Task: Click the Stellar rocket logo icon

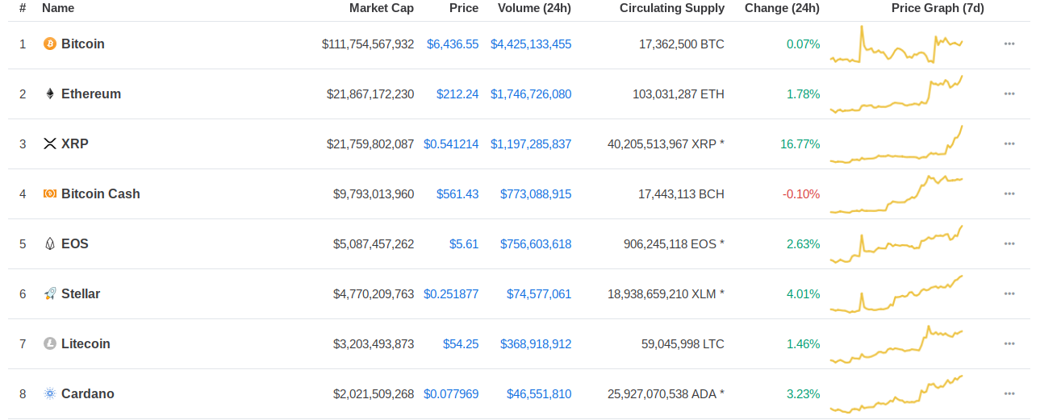Action: pos(49,293)
